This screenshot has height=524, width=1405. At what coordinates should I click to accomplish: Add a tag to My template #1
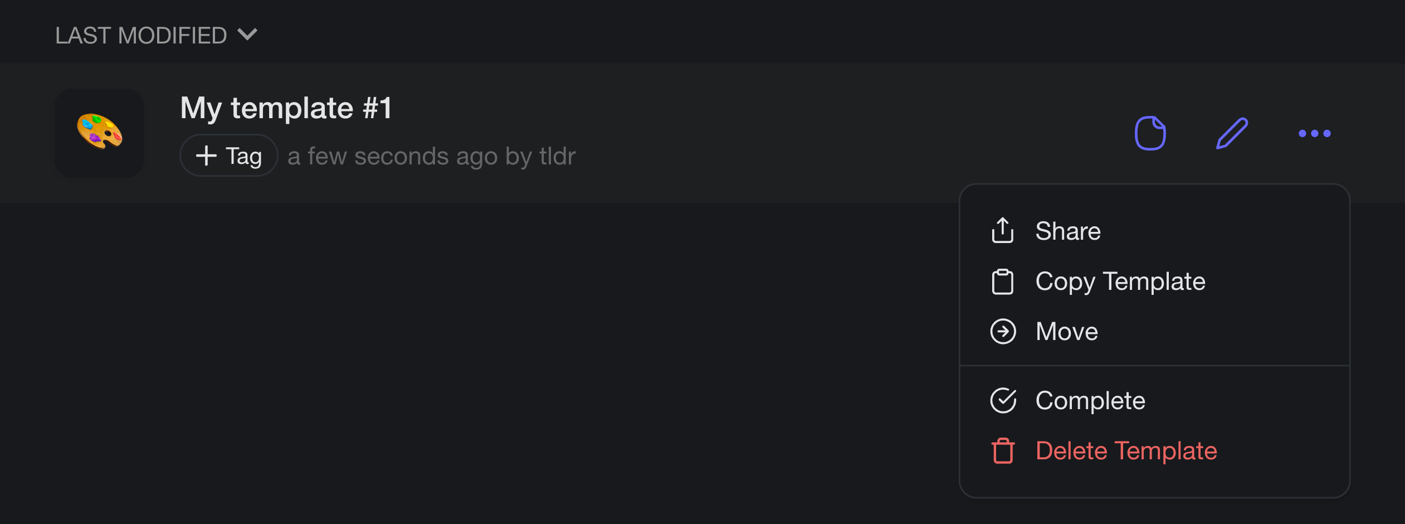tap(228, 156)
